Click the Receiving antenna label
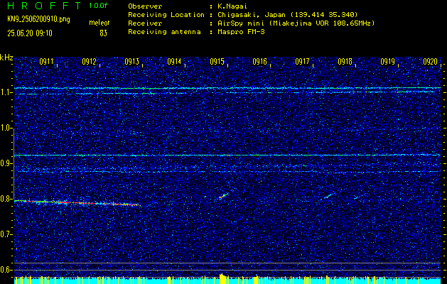 164,32
